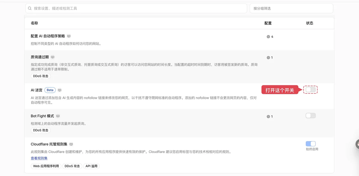Viewport: 359px width, 176px height.
Task: Select the 质询通过期 title
Action: 40,57
